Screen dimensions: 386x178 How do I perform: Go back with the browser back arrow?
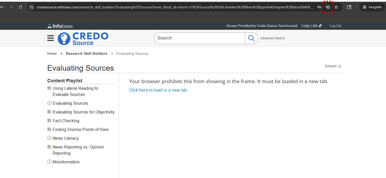click(x=2, y=7)
